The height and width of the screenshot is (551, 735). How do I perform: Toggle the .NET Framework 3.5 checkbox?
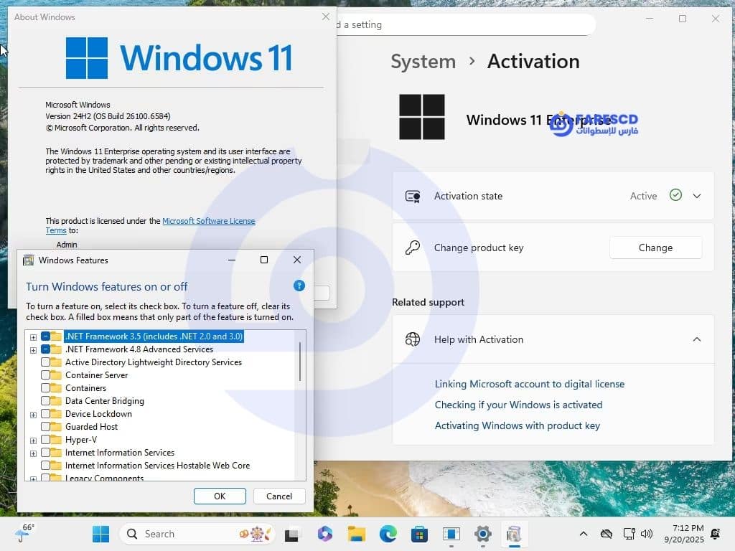pos(46,336)
